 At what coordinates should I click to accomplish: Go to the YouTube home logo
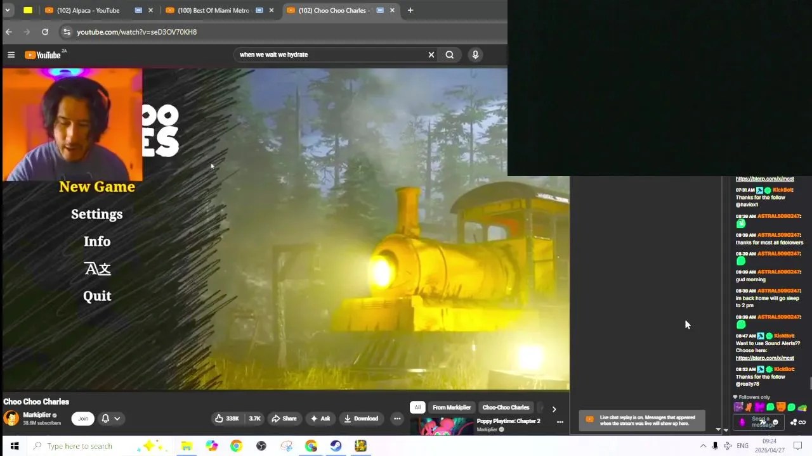(x=43, y=55)
